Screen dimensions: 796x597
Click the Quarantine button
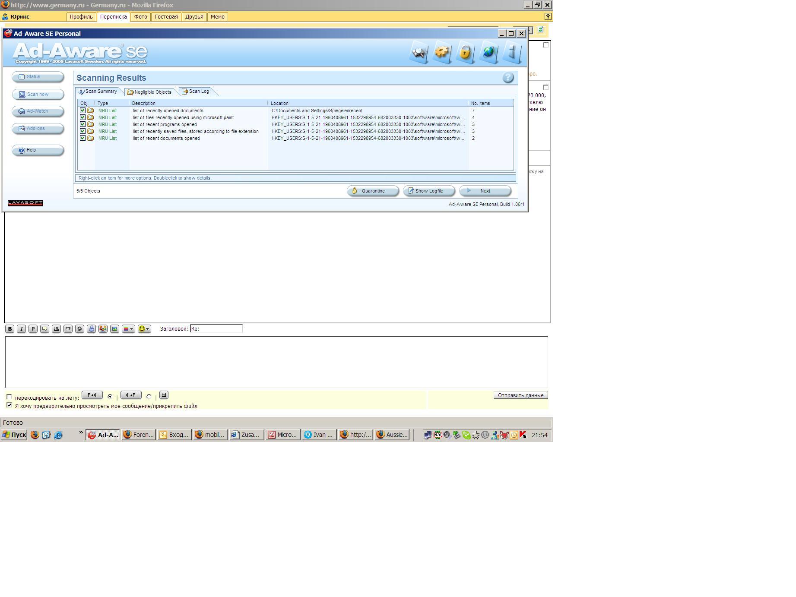tap(373, 191)
